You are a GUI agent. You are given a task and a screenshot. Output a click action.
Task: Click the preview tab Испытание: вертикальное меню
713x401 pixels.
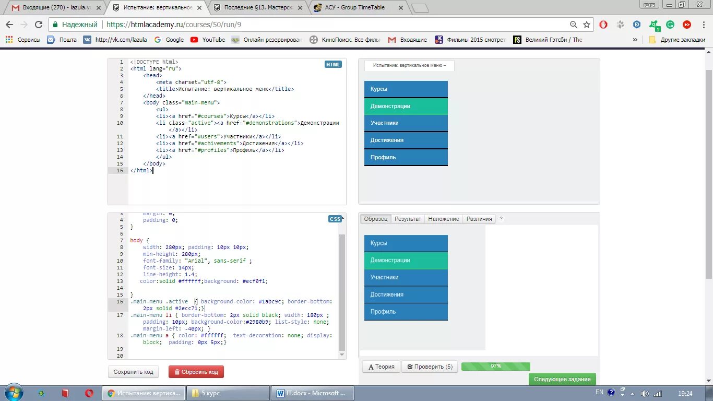click(x=409, y=65)
